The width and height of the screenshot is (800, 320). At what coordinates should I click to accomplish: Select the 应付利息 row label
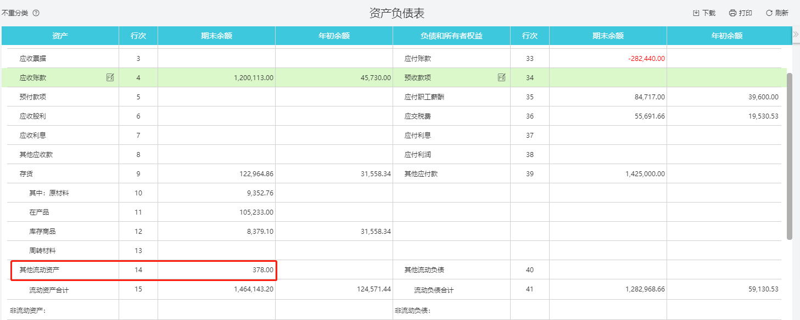[x=418, y=135]
